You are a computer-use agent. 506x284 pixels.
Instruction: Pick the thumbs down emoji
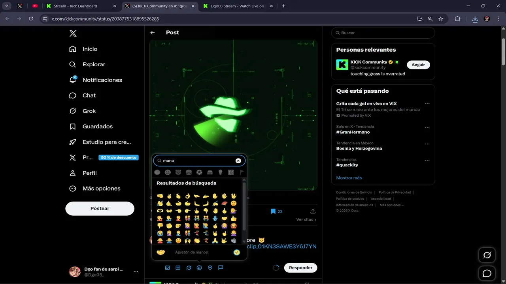[160, 226]
